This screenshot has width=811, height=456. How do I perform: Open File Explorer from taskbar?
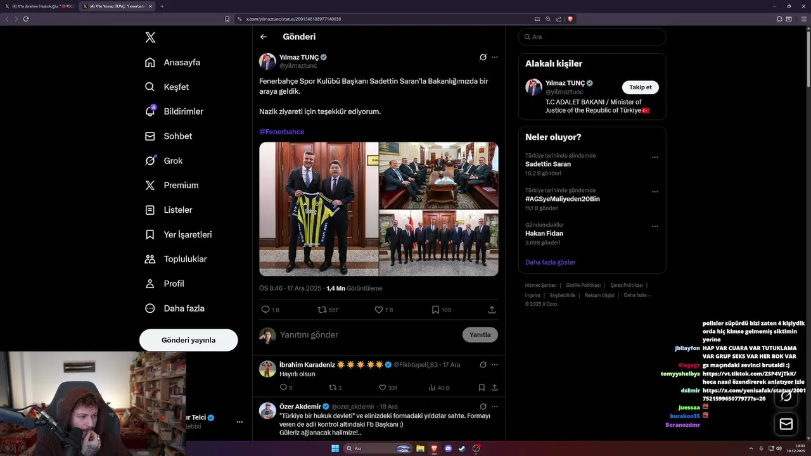pyautogui.click(x=420, y=448)
